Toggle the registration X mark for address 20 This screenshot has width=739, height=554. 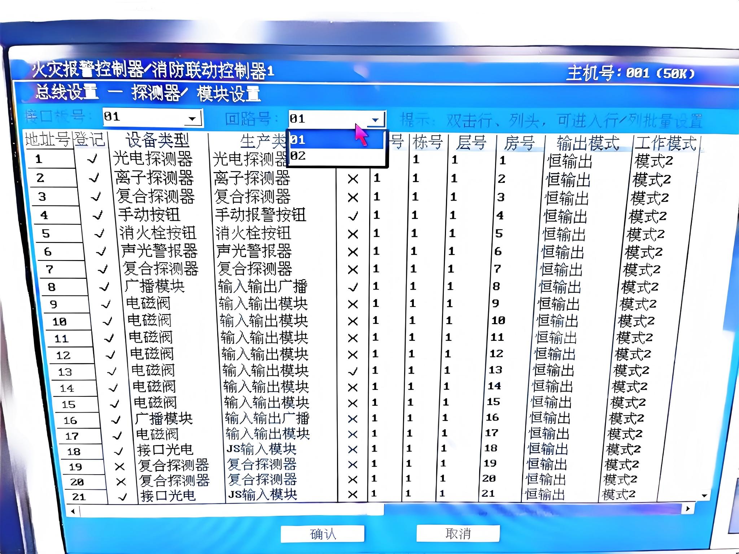tap(121, 482)
